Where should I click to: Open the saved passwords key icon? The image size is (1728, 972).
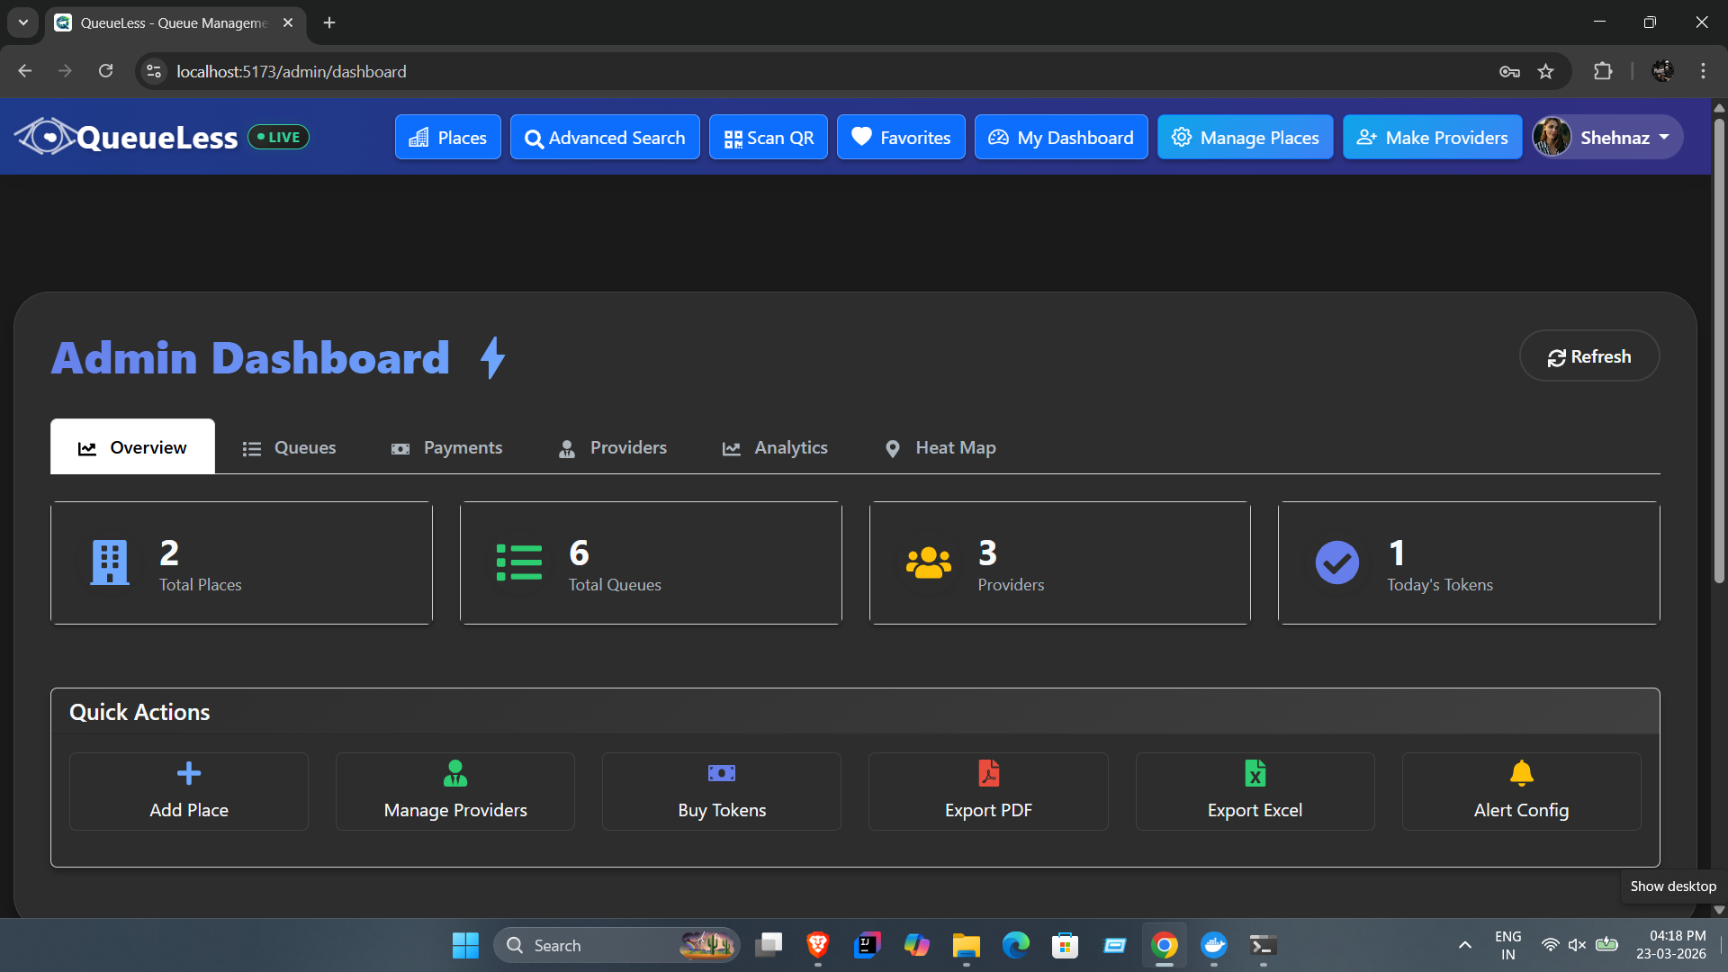click(x=1509, y=71)
